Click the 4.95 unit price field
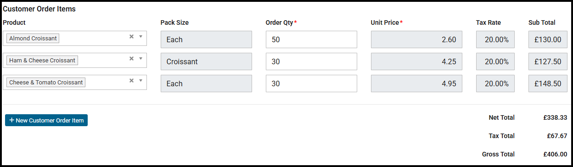Screen dimensions: 573x167 coord(416,83)
